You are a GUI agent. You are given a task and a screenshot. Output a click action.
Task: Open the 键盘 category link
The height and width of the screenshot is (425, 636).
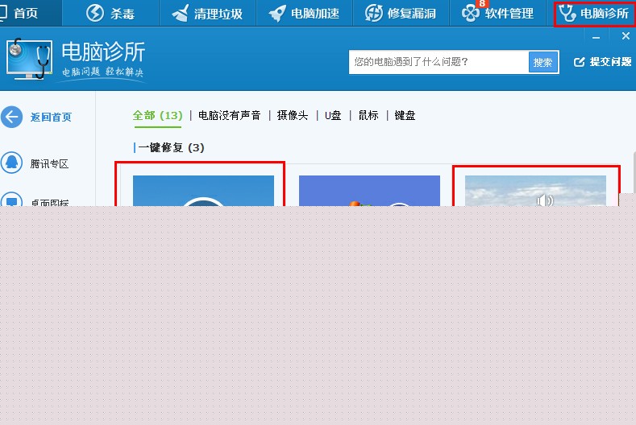(x=405, y=115)
